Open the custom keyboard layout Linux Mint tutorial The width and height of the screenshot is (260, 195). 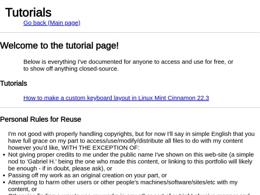pyautogui.click(x=116, y=98)
